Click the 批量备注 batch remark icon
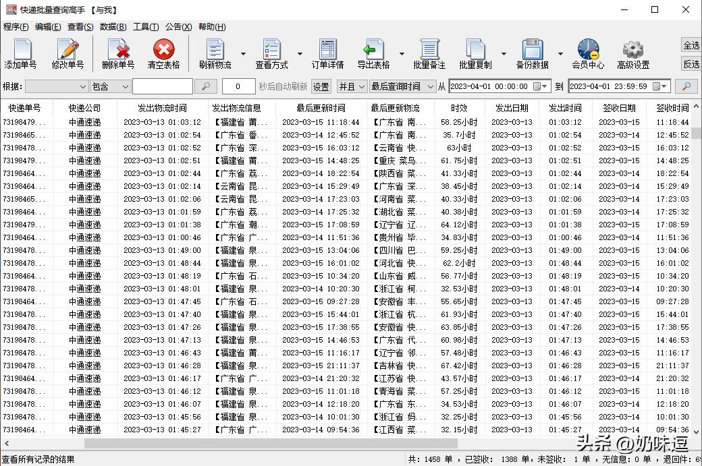Image resolution: width=702 pixels, height=466 pixels. pyautogui.click(x=431, y=53)
